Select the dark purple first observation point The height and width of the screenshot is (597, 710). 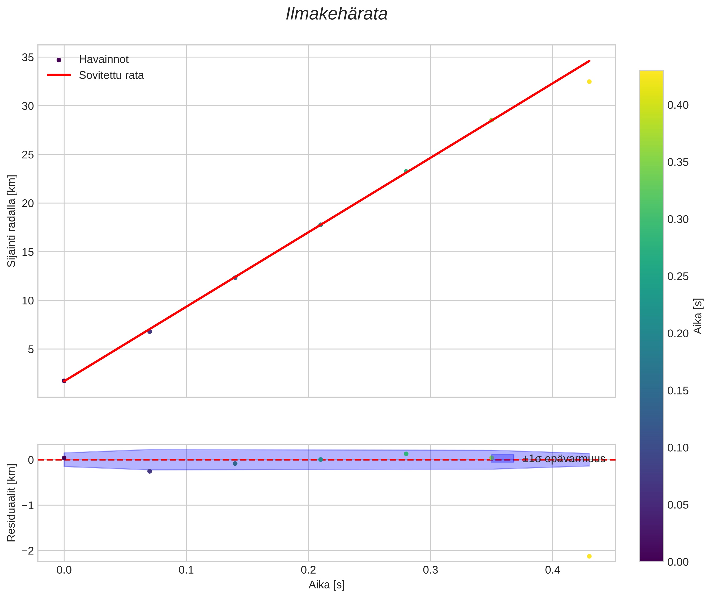coord(64,381)
